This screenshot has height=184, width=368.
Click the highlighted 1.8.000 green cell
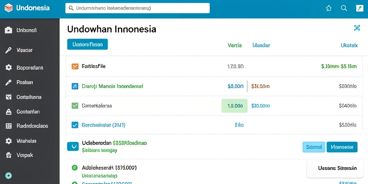point(234,106)
